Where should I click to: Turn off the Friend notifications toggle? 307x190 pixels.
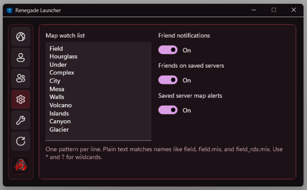tap(168, 50)
